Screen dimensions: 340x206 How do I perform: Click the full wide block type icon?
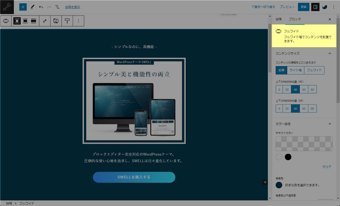(x=6, y=21)
